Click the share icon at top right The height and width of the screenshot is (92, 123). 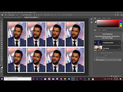(x=121, y=15)
